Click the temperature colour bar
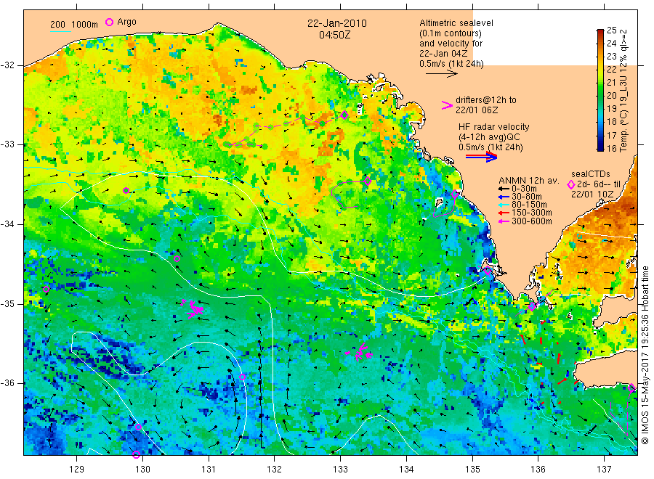Screen dimensions: 654x479 600,89
